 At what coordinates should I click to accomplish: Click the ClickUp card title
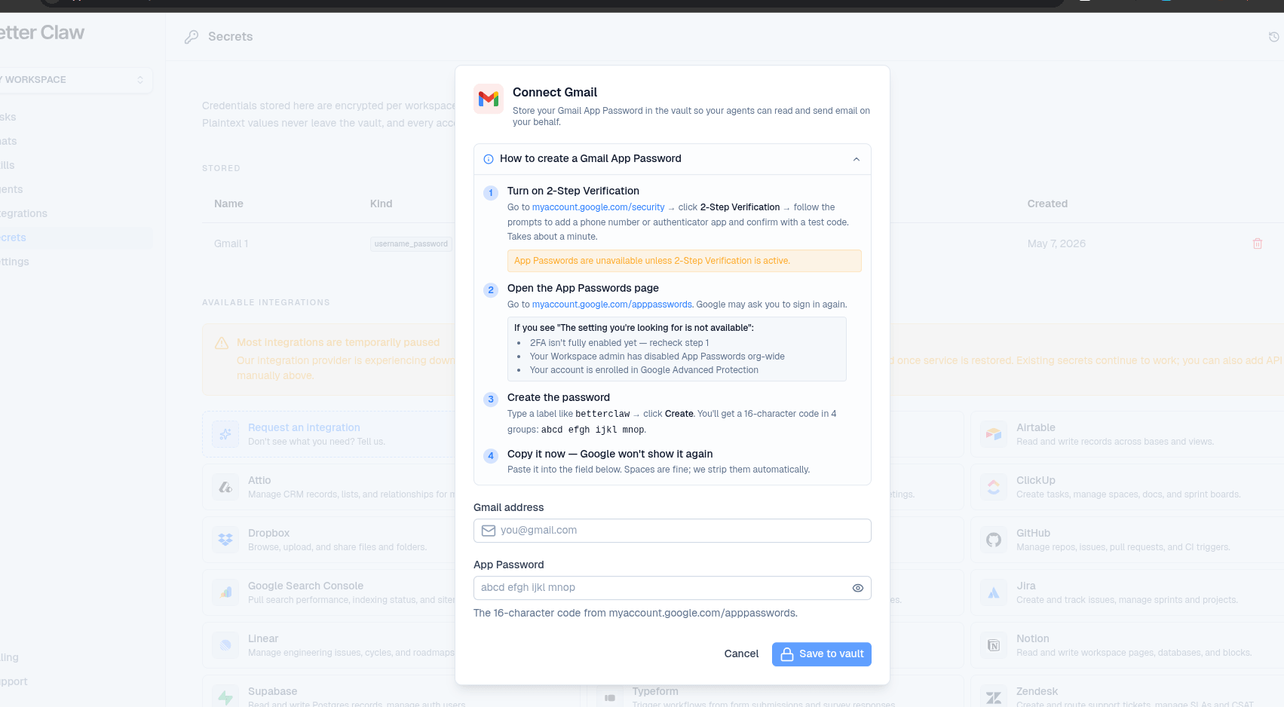[x=1035, y=480]
